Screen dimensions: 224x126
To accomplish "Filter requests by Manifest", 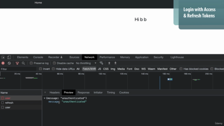I will (x=162, y=69).
